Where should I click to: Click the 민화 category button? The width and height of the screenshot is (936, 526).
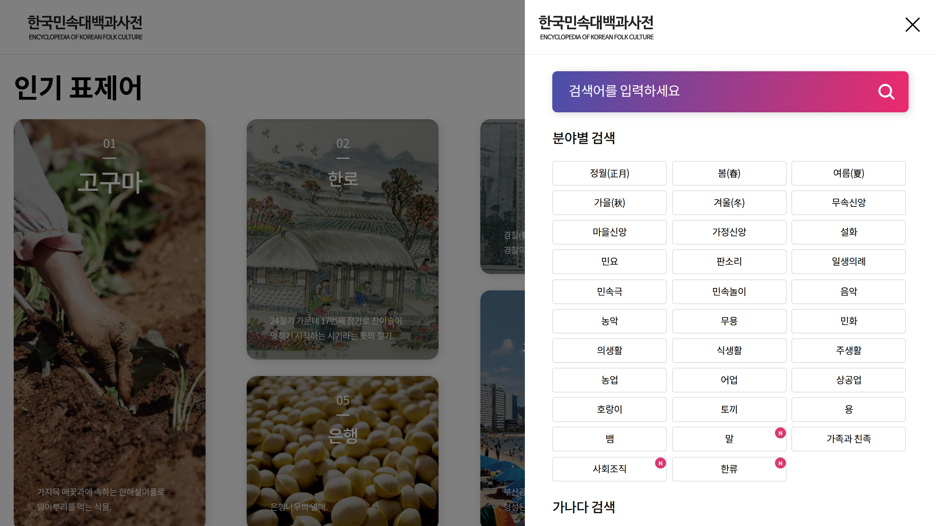(x=848, y=321)
